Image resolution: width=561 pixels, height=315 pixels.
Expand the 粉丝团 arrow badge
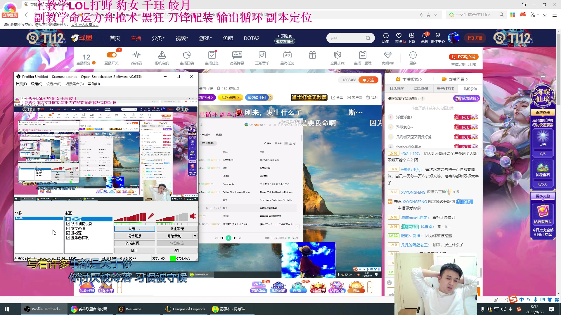(x=207, y=98)
